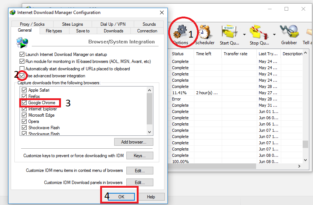This screenshot has height=205, width=313.
Task: Switch to the Connection tab
Action: click(147, 31)
